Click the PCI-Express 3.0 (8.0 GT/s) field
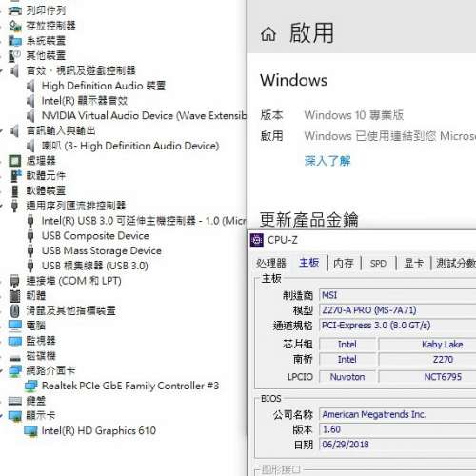476x476 pixels. [x=398, y=326]
